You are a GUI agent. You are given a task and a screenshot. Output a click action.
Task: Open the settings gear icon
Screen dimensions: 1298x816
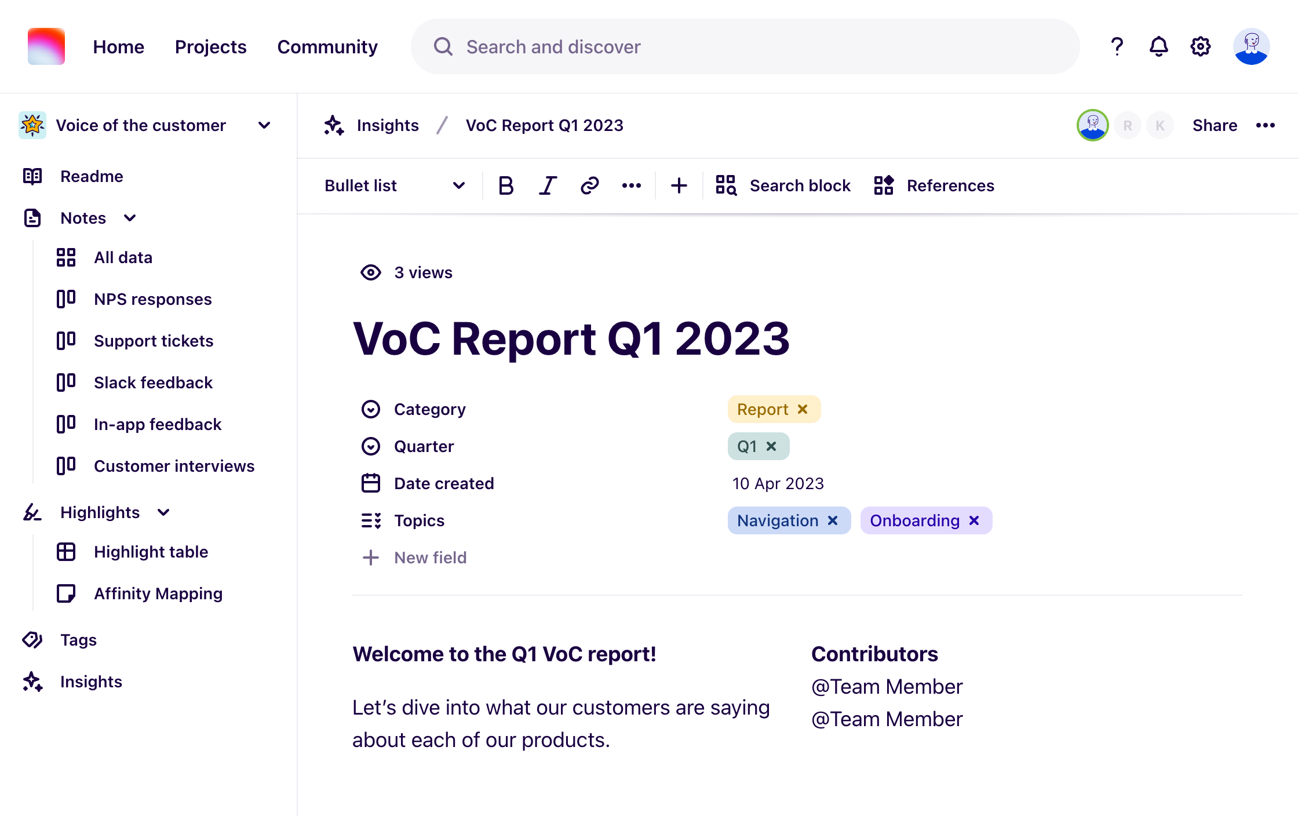[1200, 46]
